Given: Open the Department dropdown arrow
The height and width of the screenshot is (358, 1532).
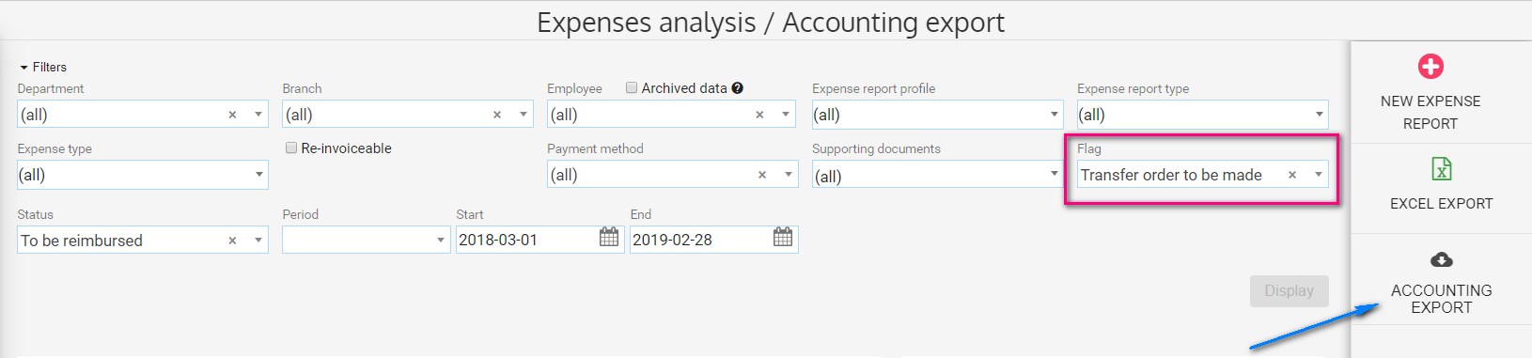Looking at the screenshot, I should pyautogui.click(x=258, y=115).
